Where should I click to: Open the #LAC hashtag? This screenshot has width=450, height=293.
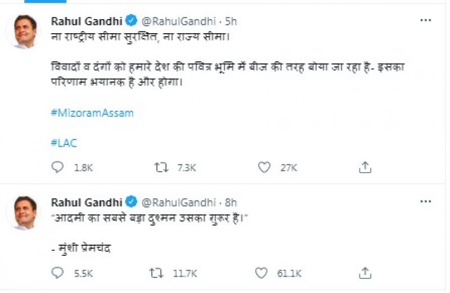pos(64,143)
